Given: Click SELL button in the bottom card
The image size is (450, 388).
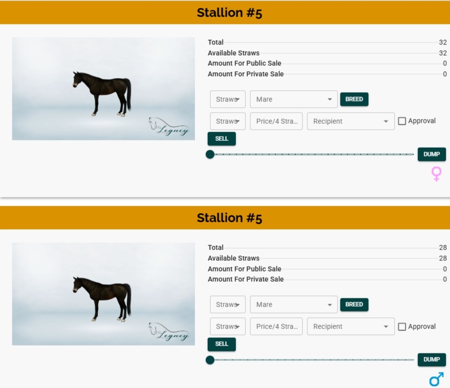Looking at the screenshot, I should tap(221, 344).
